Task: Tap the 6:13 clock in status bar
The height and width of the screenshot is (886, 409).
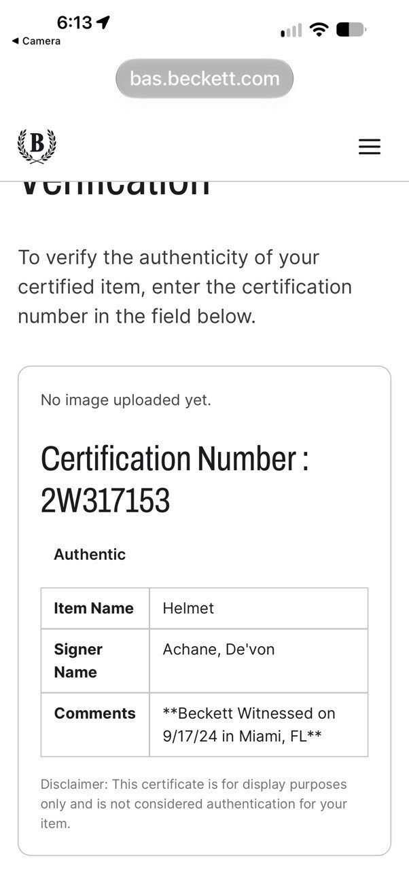Action: 74,22
